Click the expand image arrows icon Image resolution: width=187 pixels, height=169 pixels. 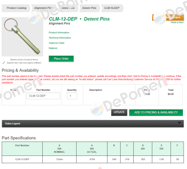point(4,63)
